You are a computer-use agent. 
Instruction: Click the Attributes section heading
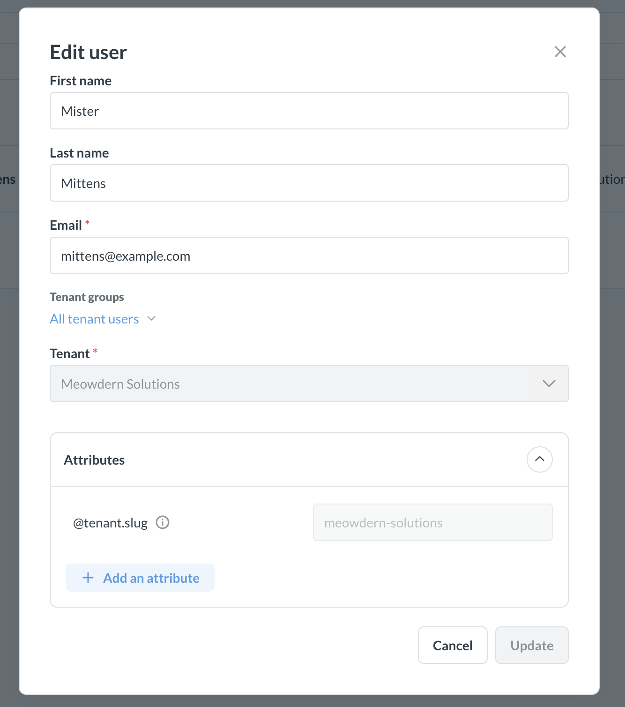tap(94, 460)
